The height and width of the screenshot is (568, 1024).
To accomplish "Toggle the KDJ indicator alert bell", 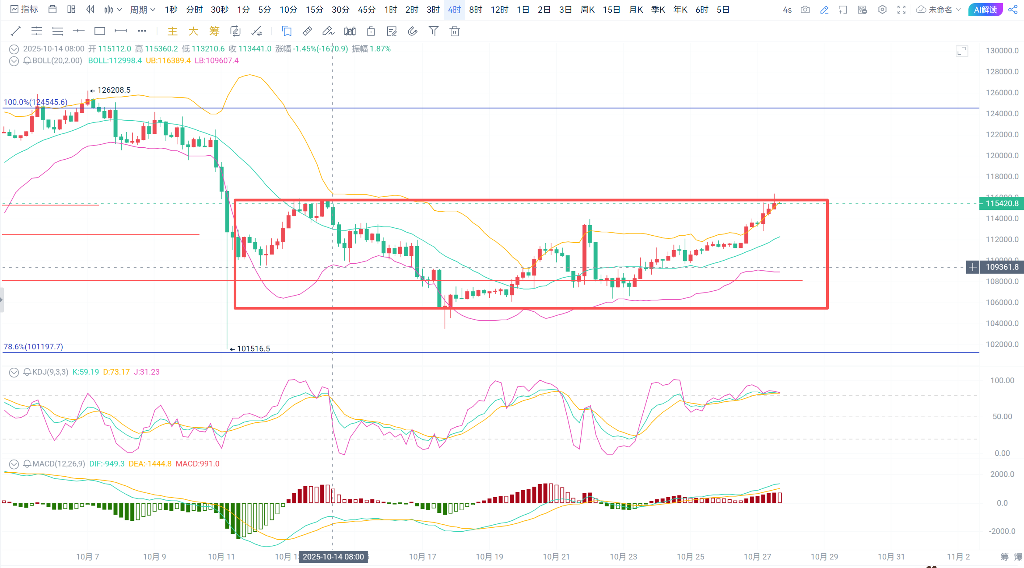I will [x=27, y=372].
